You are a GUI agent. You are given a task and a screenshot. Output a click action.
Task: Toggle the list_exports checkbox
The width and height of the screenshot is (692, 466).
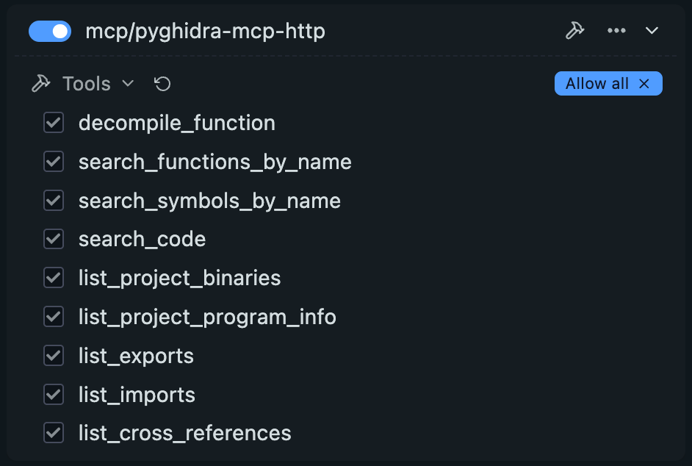pos(54,356)
